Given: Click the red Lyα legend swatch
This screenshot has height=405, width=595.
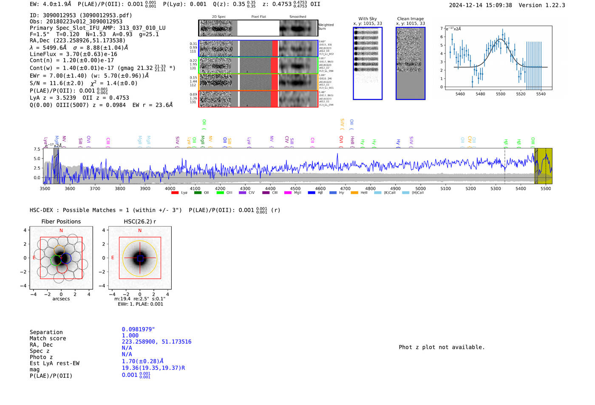Looking at the screenshot, I should point(175,193).
